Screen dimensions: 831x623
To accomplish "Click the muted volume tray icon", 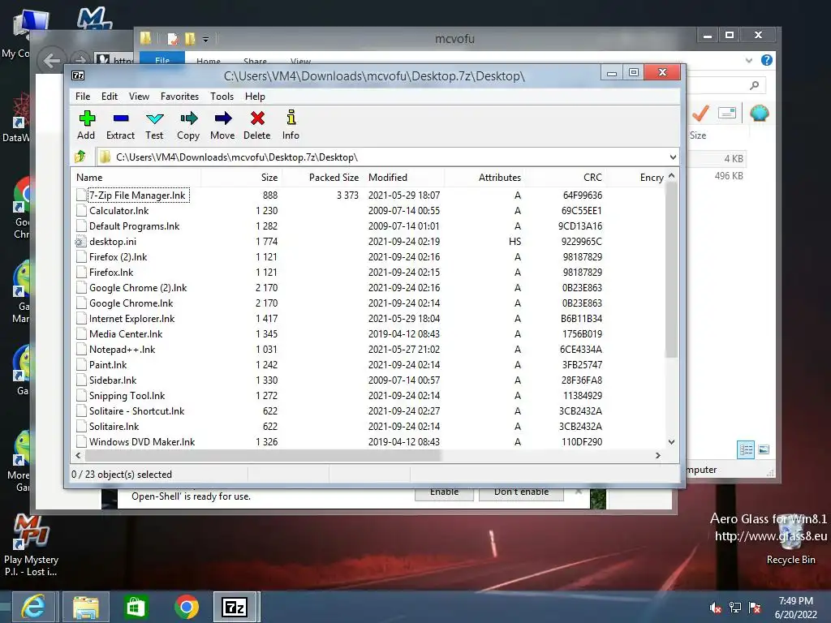I will (x=716, y=608).
